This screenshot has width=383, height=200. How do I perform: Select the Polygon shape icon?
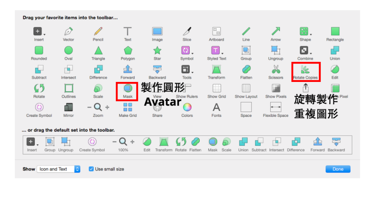pyautogui.click(x=128, y=50)
